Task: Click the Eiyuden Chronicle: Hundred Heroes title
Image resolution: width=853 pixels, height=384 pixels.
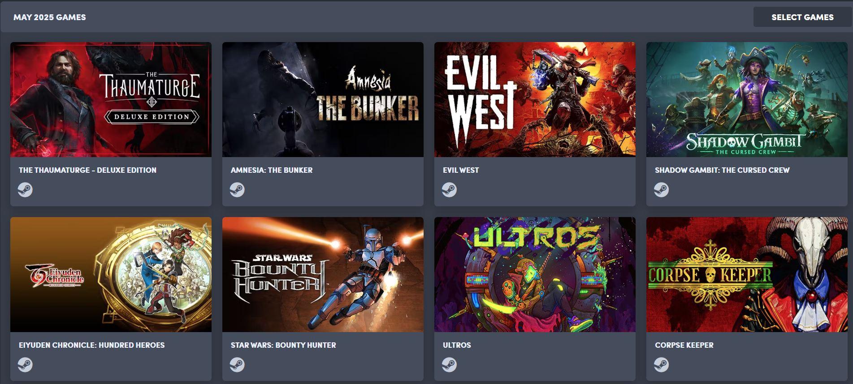Action: pyautogui.click(x=91, y=345)
